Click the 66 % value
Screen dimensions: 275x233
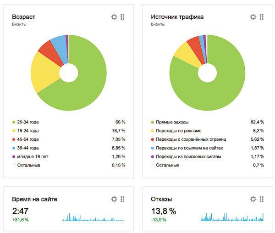pos(120,122)
